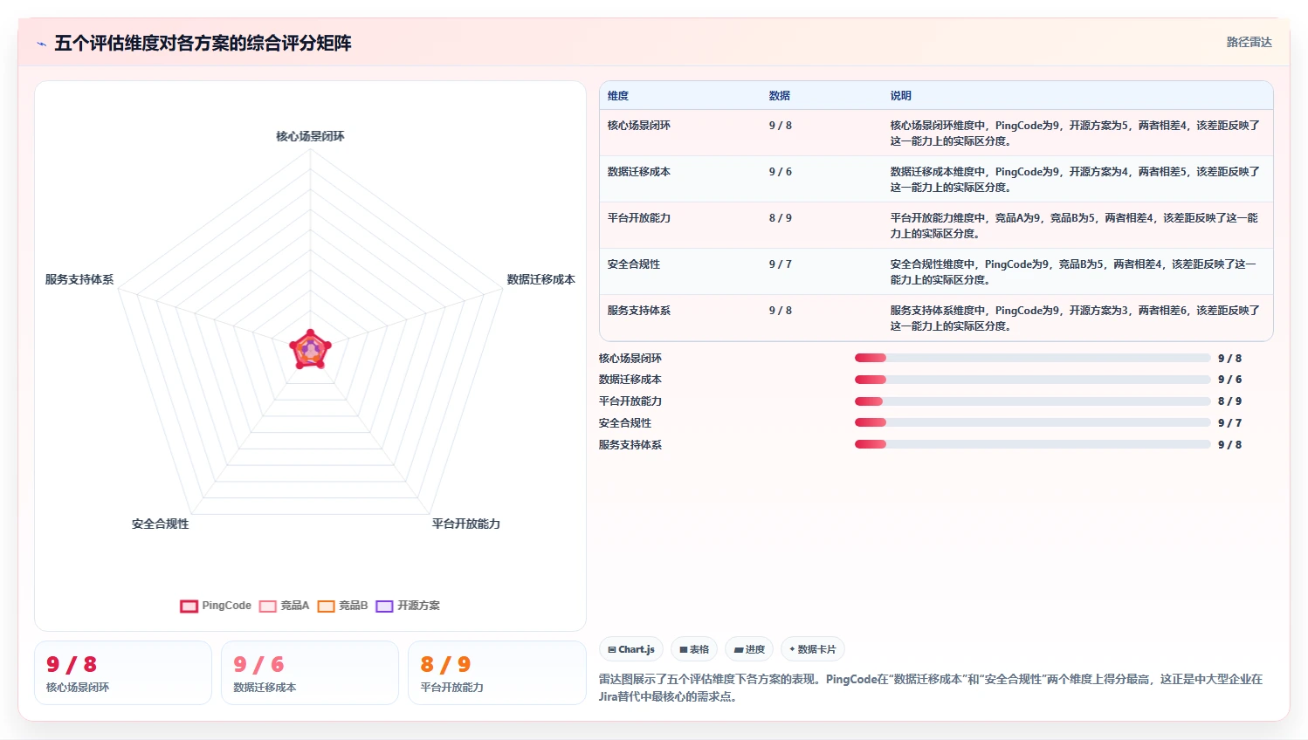Open the Chart.js tag
This screenshot has height=740, width=1308.
(x=631, y=649)
